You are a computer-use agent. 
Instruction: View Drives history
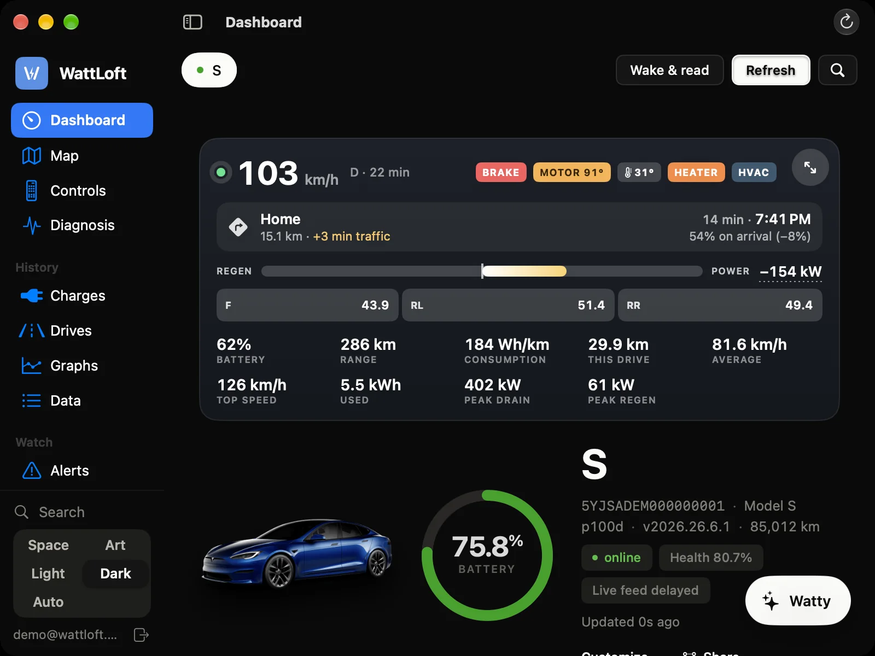82,331
